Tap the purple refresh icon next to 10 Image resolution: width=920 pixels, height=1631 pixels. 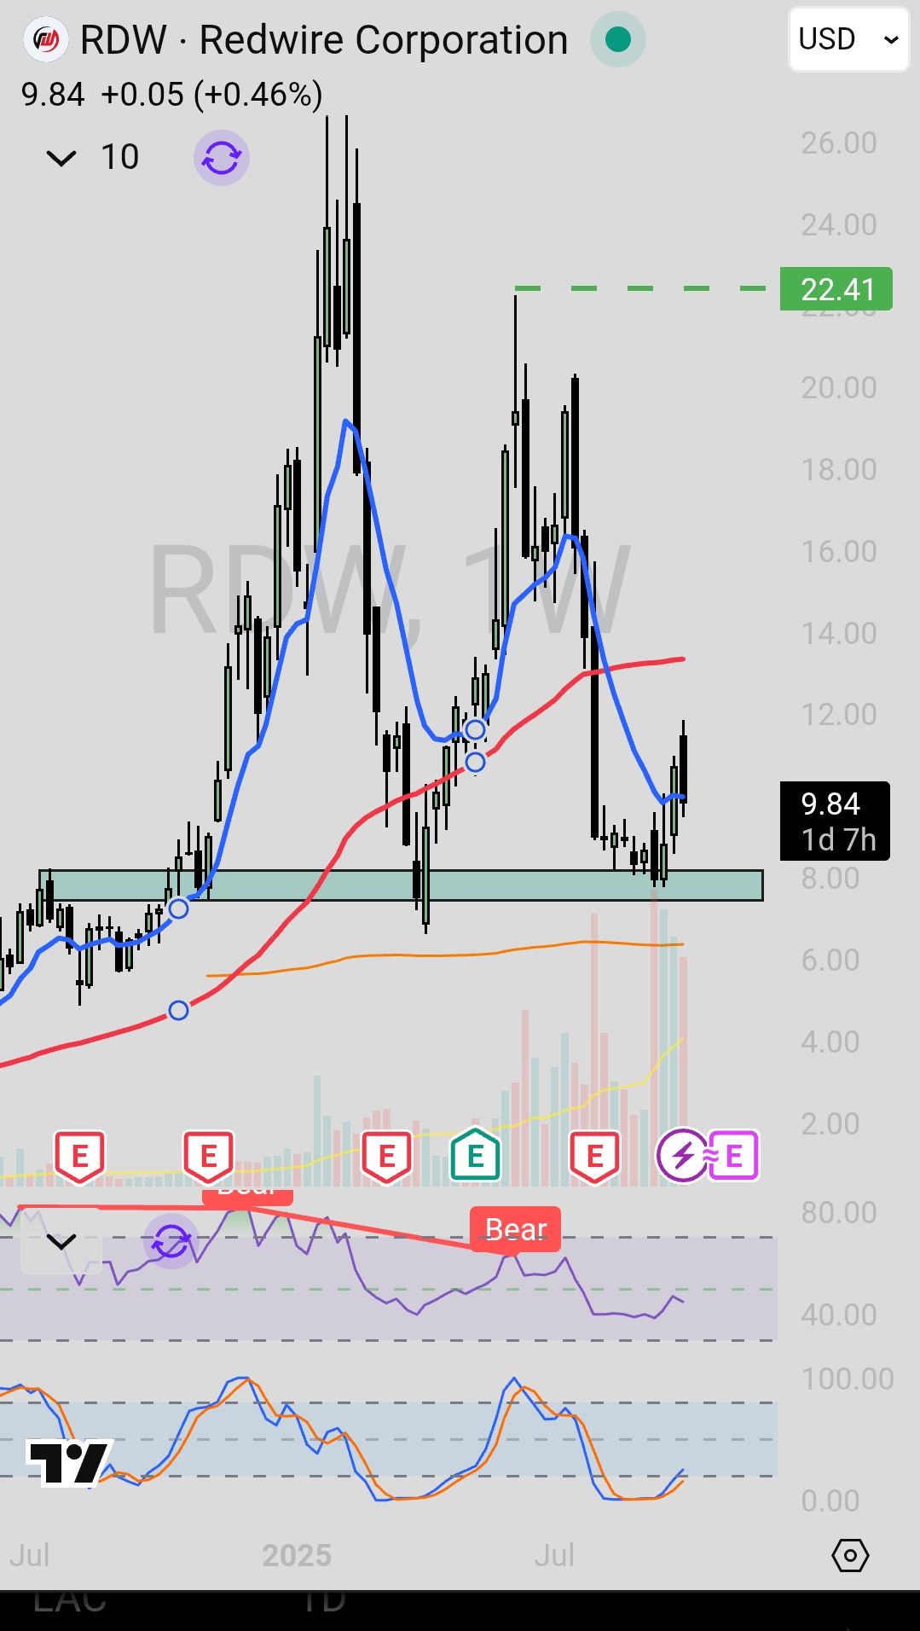coord(222,158)
